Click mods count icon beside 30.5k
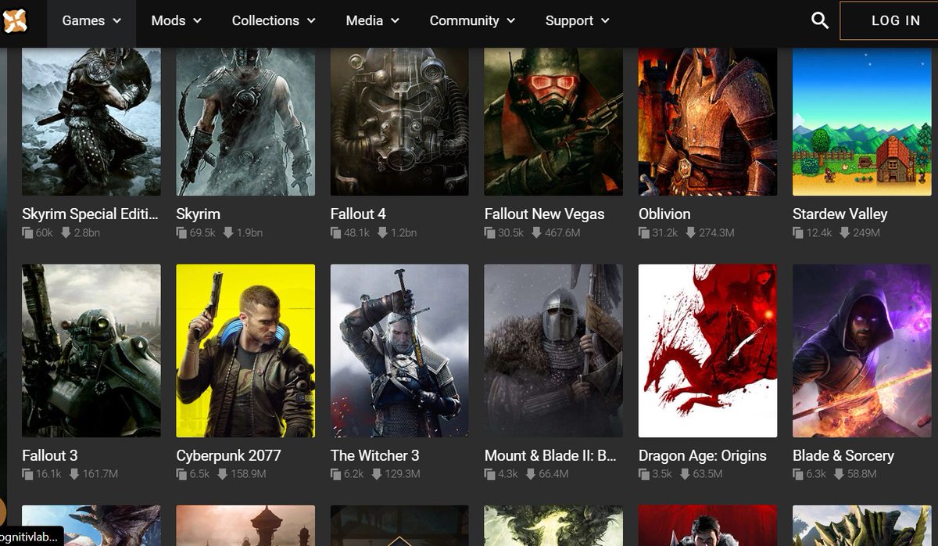This screenshot has width=938, height=546. [490, 233]
